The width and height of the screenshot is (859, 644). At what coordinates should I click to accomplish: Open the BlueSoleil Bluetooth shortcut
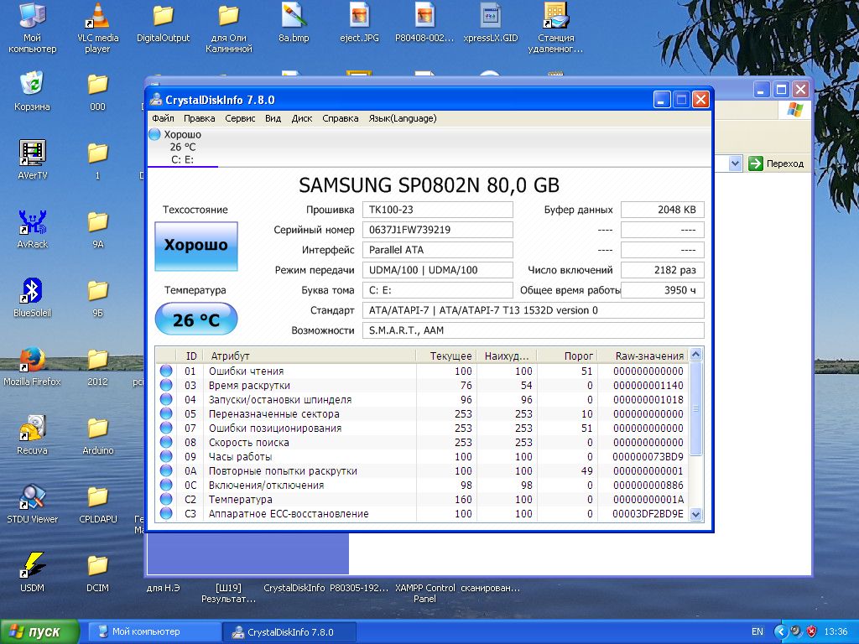(32, 291)
